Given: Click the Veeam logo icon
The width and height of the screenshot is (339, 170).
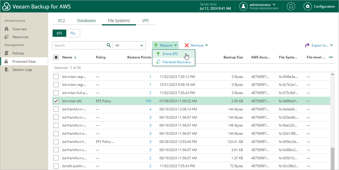Looking at the screenshot, I should 7,7.
